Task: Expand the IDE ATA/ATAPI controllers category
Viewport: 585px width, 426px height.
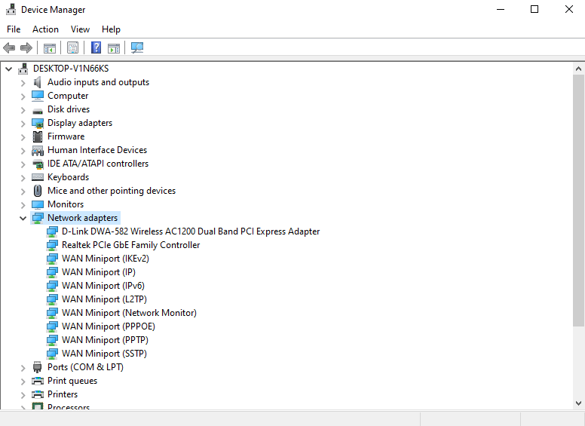Action: coord(23,164)
